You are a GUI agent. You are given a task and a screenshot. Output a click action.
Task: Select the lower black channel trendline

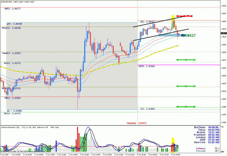point(161,35)
